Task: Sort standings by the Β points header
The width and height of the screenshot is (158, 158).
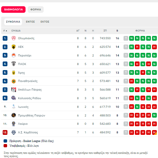Action: (117, 31)
